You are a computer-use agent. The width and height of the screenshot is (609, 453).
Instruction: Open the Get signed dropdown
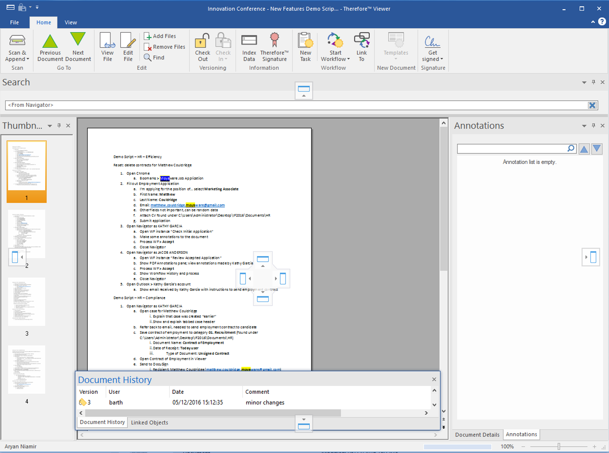433,48
